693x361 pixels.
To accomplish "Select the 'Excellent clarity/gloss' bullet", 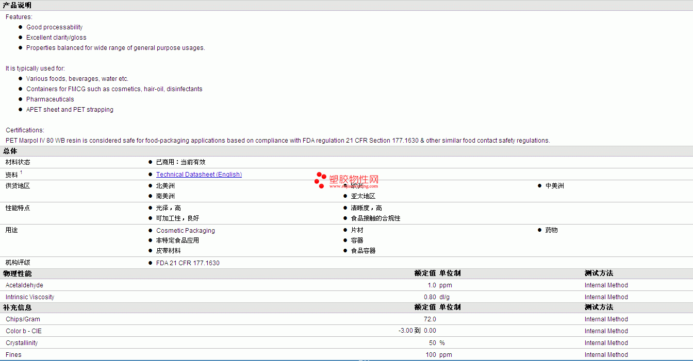I will click(56, 38).
